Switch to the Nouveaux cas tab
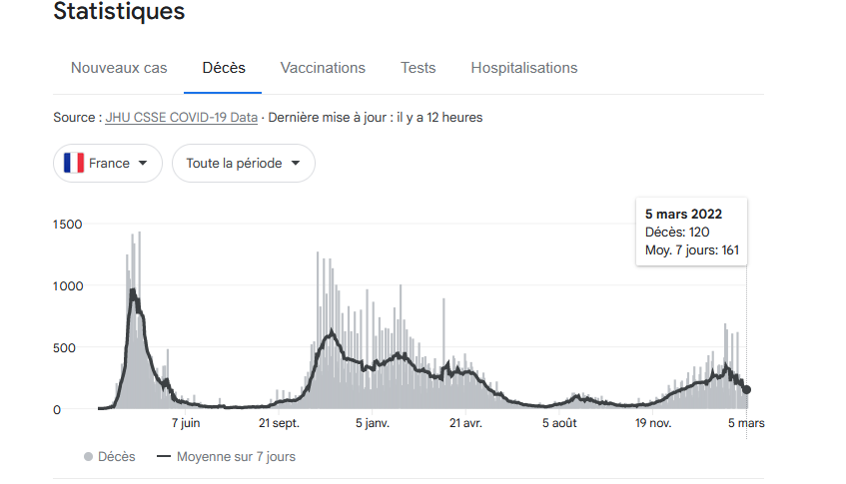 coord(119,68)
